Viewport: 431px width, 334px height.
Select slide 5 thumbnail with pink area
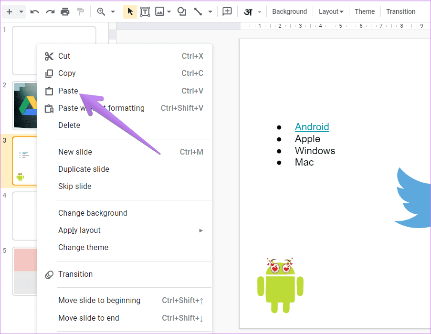[x=25, y=271]
